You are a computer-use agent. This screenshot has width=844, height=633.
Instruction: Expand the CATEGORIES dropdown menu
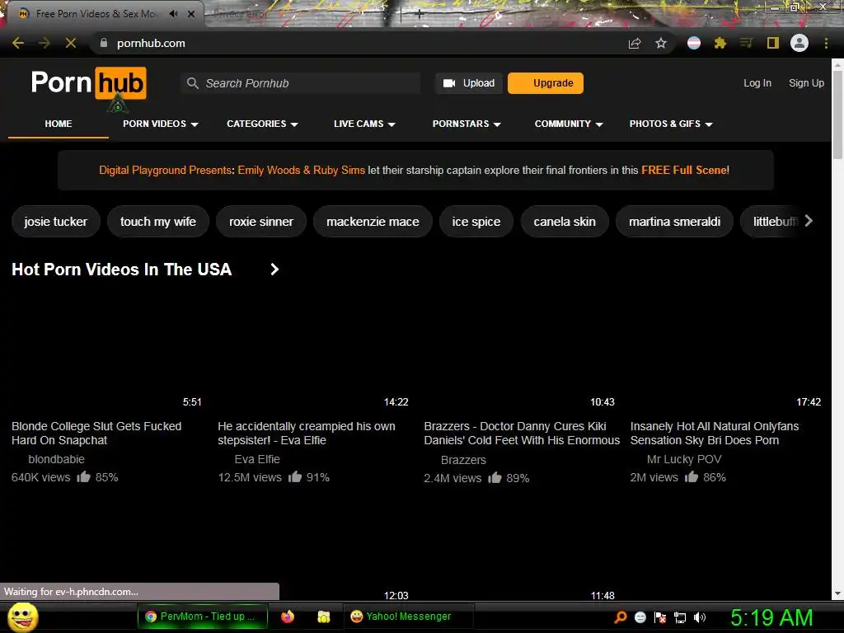262,124
